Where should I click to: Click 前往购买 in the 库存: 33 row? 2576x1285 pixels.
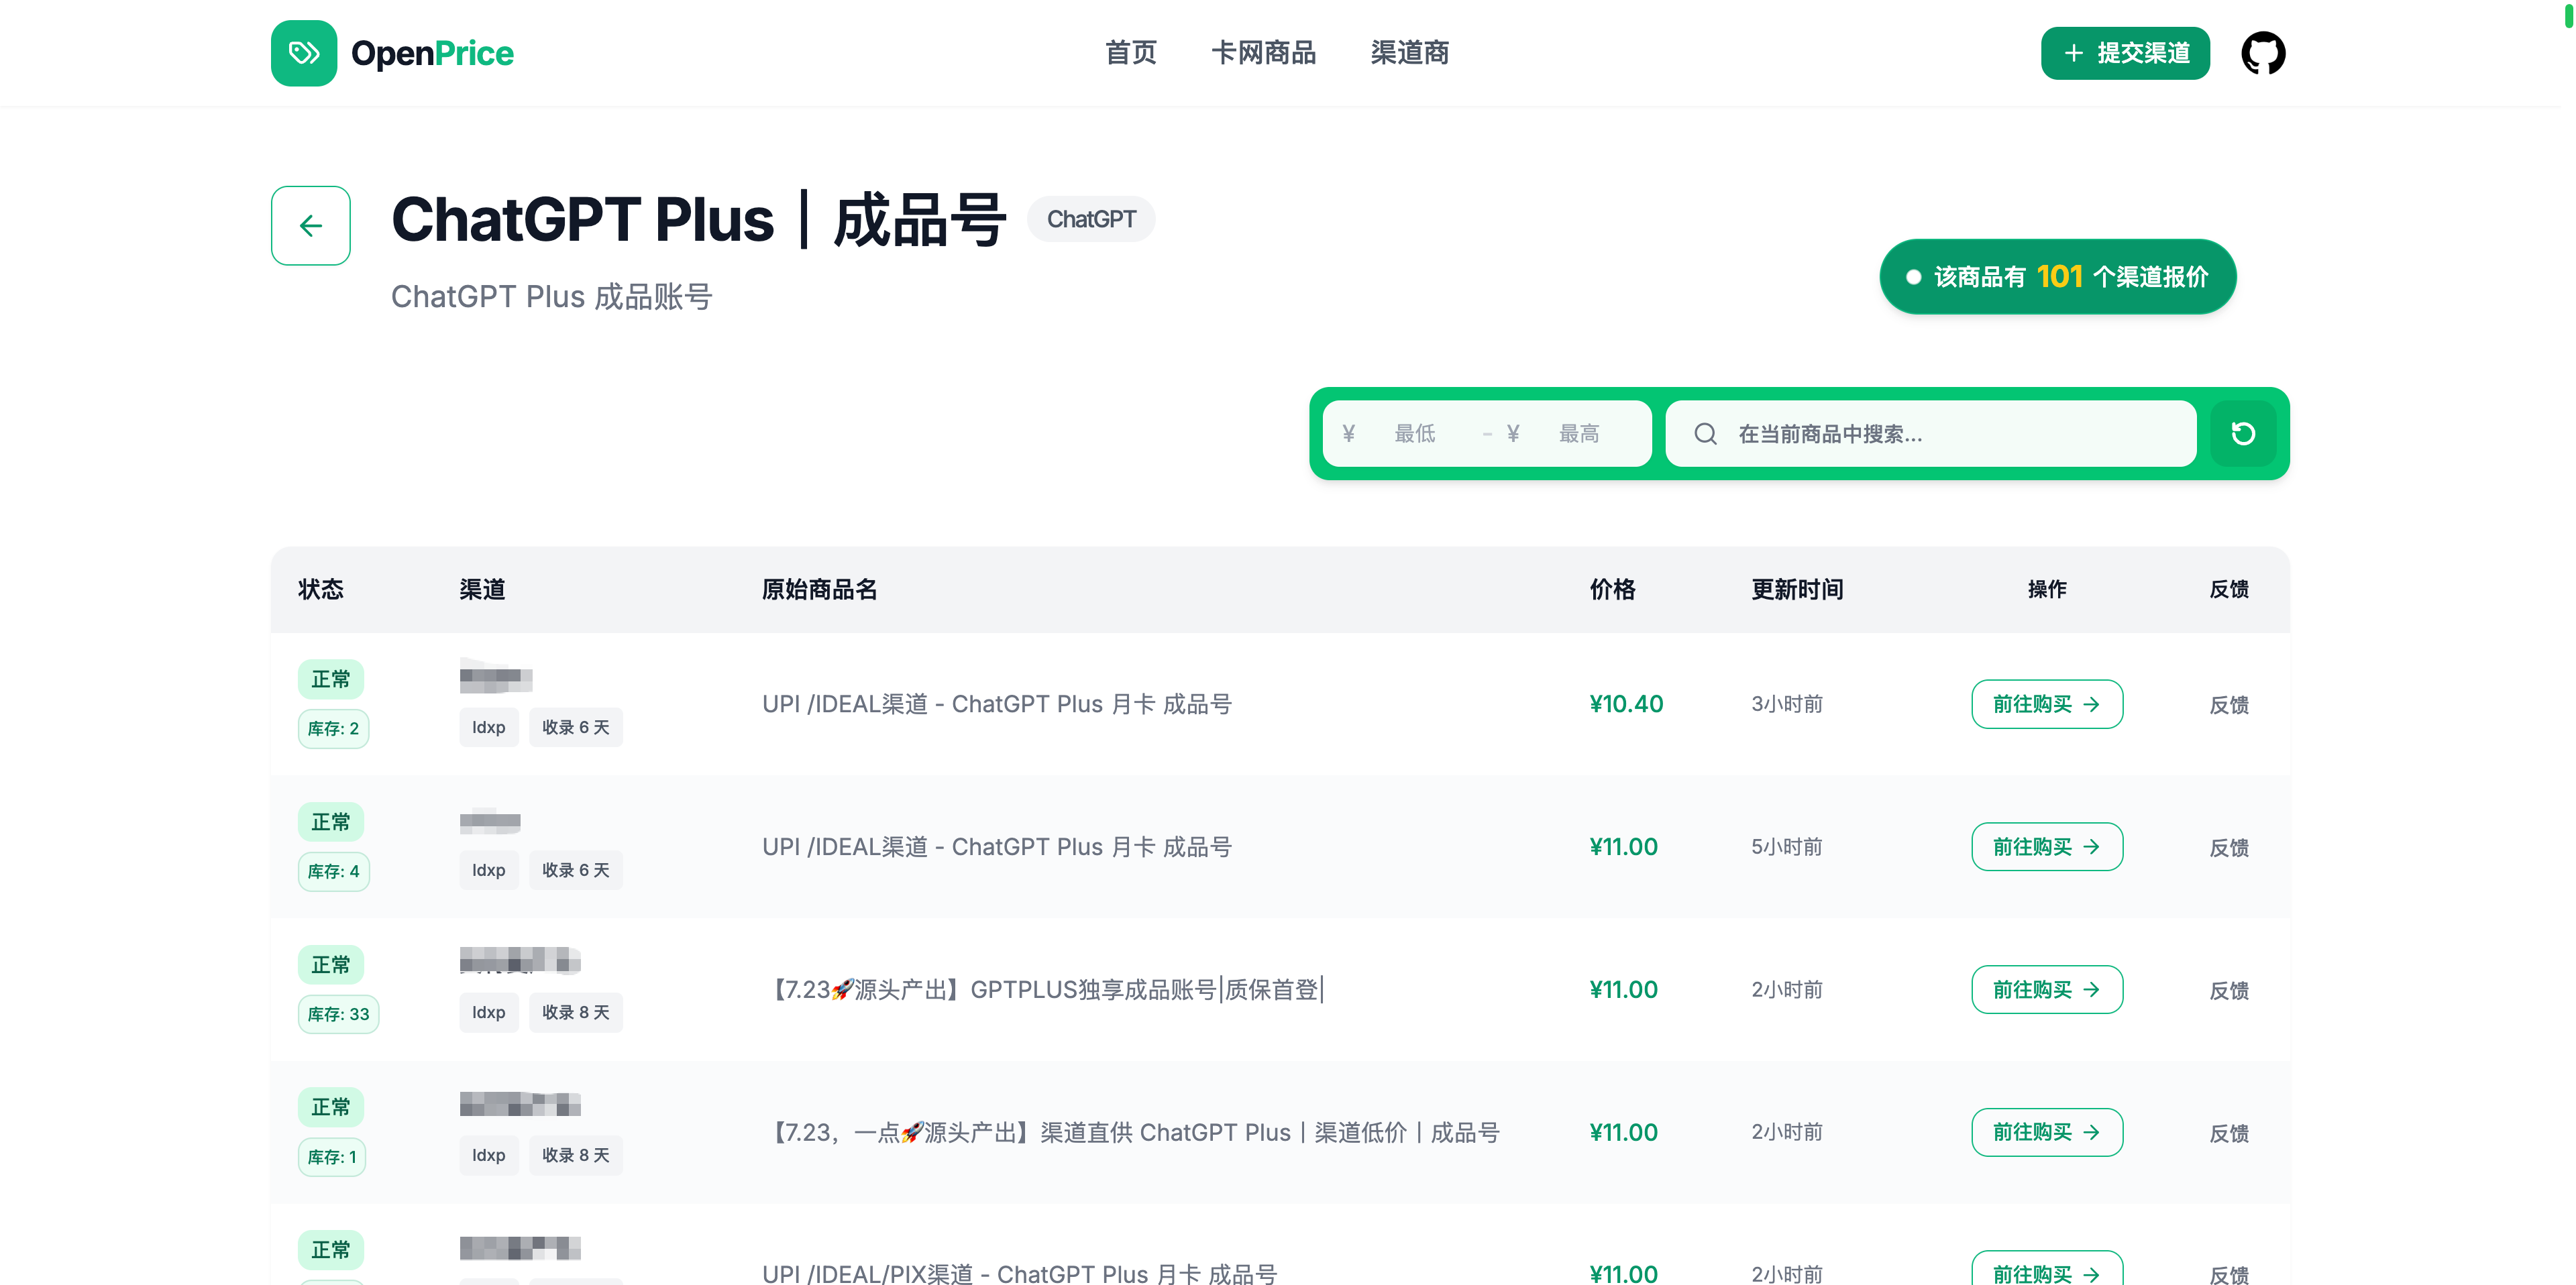click(2047, 990)
